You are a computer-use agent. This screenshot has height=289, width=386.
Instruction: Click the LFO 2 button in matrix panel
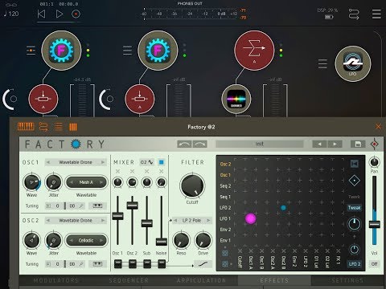point(355,264)
